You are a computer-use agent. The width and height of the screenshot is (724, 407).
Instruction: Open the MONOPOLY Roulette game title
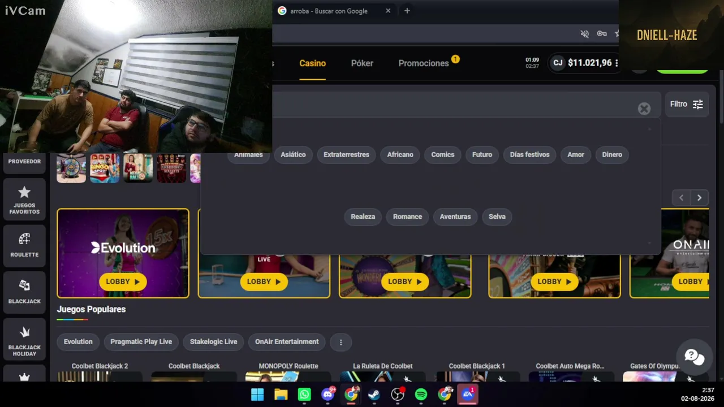[288, 366]
